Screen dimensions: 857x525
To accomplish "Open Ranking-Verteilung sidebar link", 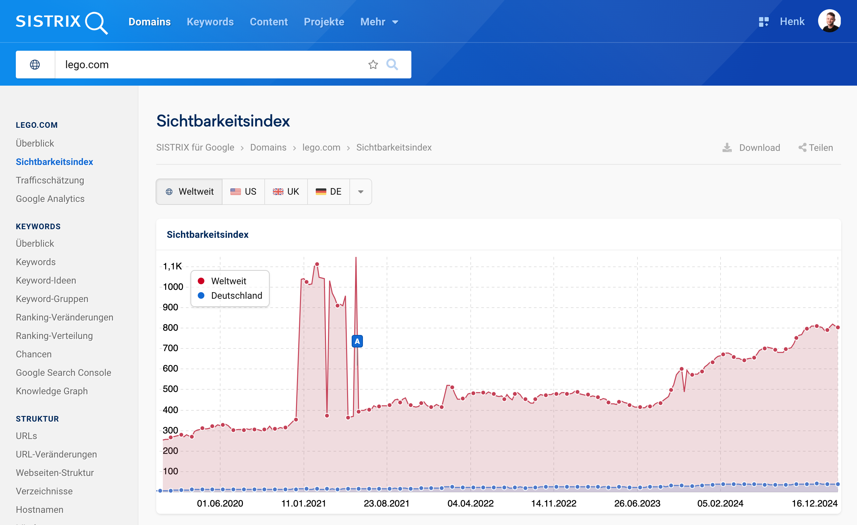I will click(x=54, y=336).
